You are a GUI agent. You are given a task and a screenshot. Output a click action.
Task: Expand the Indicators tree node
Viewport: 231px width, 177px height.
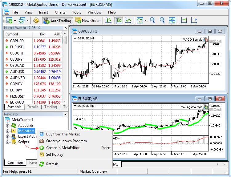point(7,131)
